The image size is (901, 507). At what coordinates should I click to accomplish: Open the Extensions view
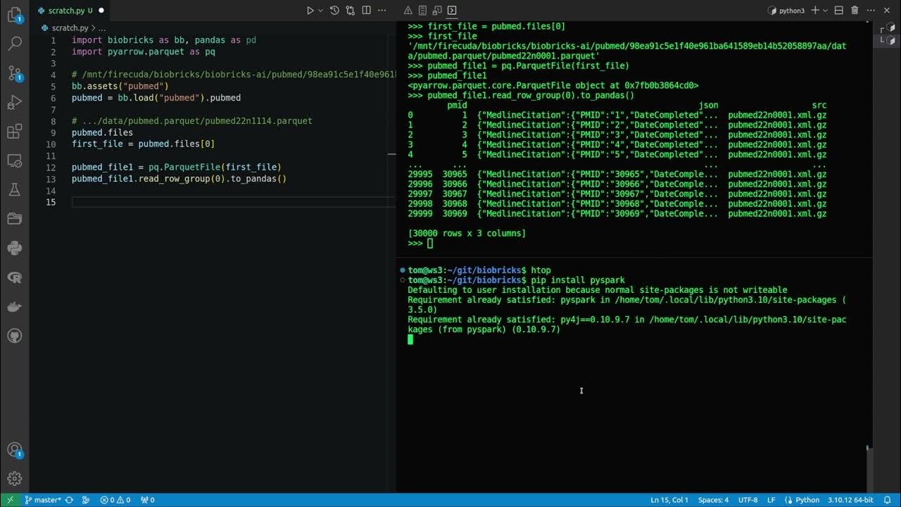[x=14, y=132]
